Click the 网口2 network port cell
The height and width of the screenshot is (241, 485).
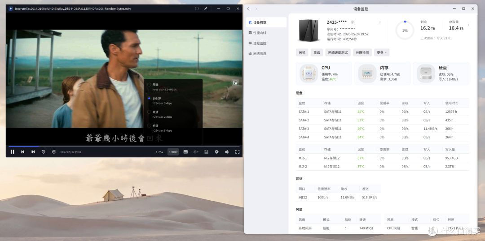click(303, 198)
